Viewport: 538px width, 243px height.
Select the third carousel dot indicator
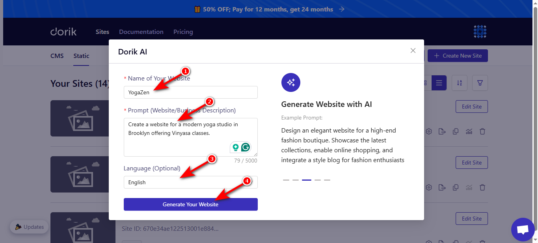(x=306, y=179)
